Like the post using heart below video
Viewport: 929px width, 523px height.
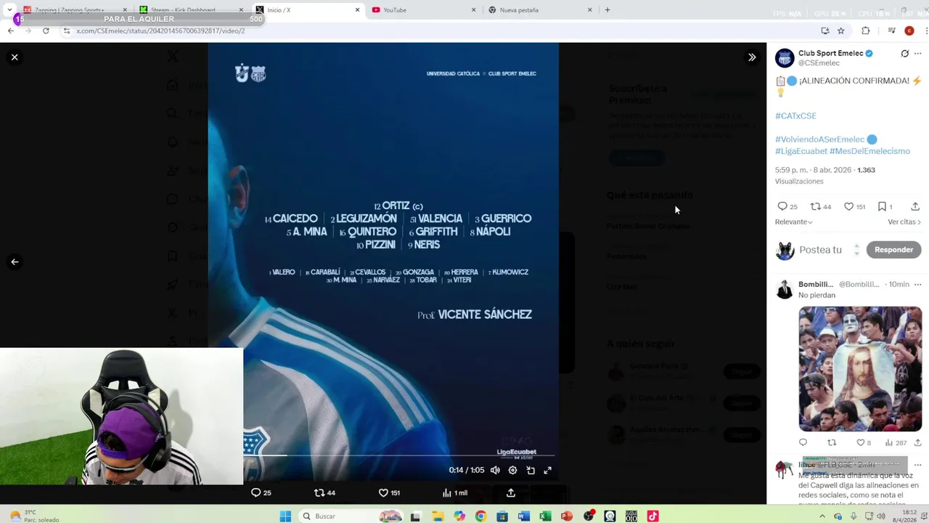pos(389,492)
